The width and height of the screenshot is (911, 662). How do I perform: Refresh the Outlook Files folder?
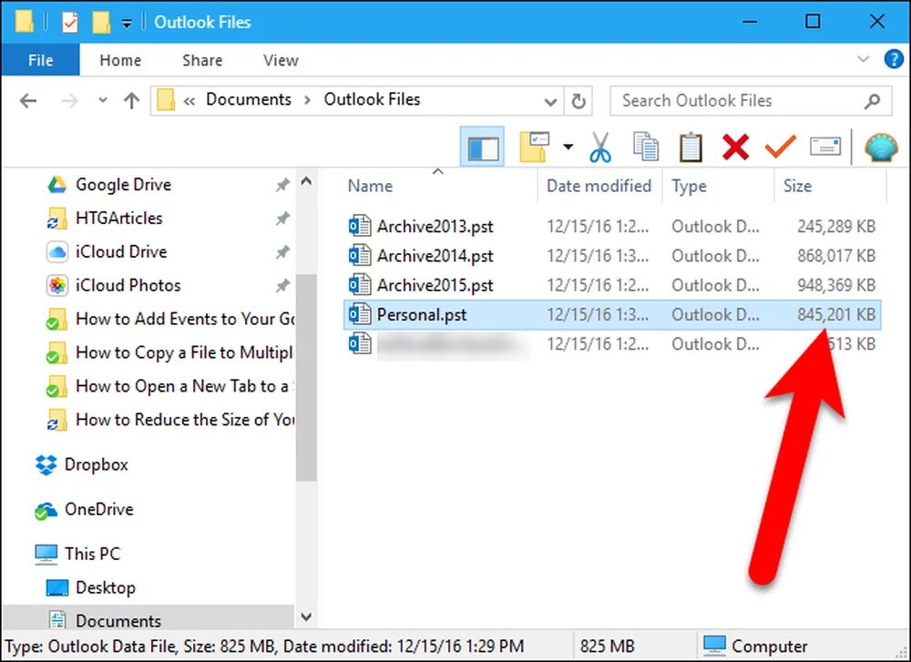click(x=578, y=101)
